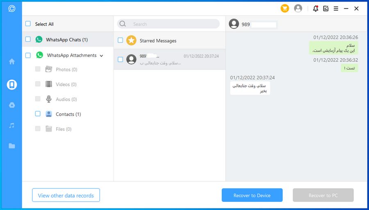Select the phone device icon in sidebar
369x210 pixels.
coord(12,85)
